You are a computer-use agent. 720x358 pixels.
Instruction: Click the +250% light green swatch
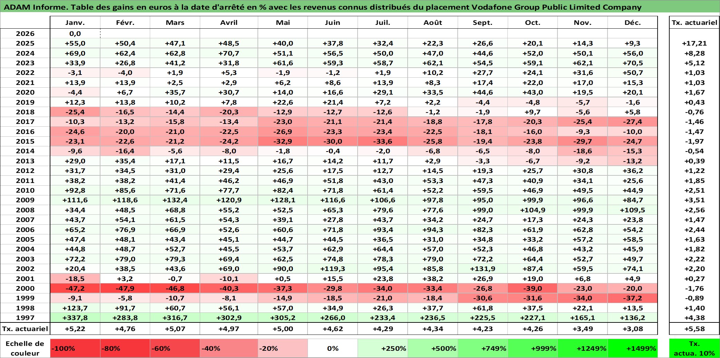383,348
